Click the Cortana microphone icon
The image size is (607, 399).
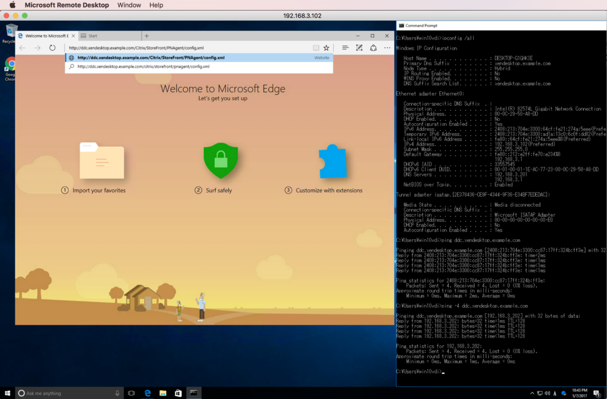117,393
